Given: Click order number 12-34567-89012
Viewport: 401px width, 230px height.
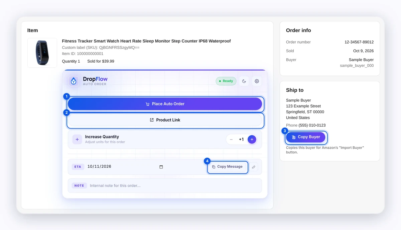Looking at the screenshot, I should (359, 42).
